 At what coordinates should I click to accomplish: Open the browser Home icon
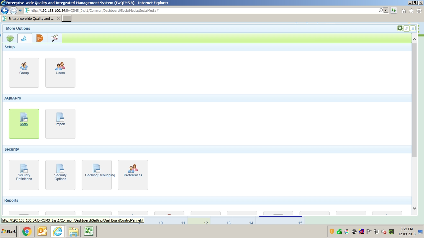[x=404, y=11]
